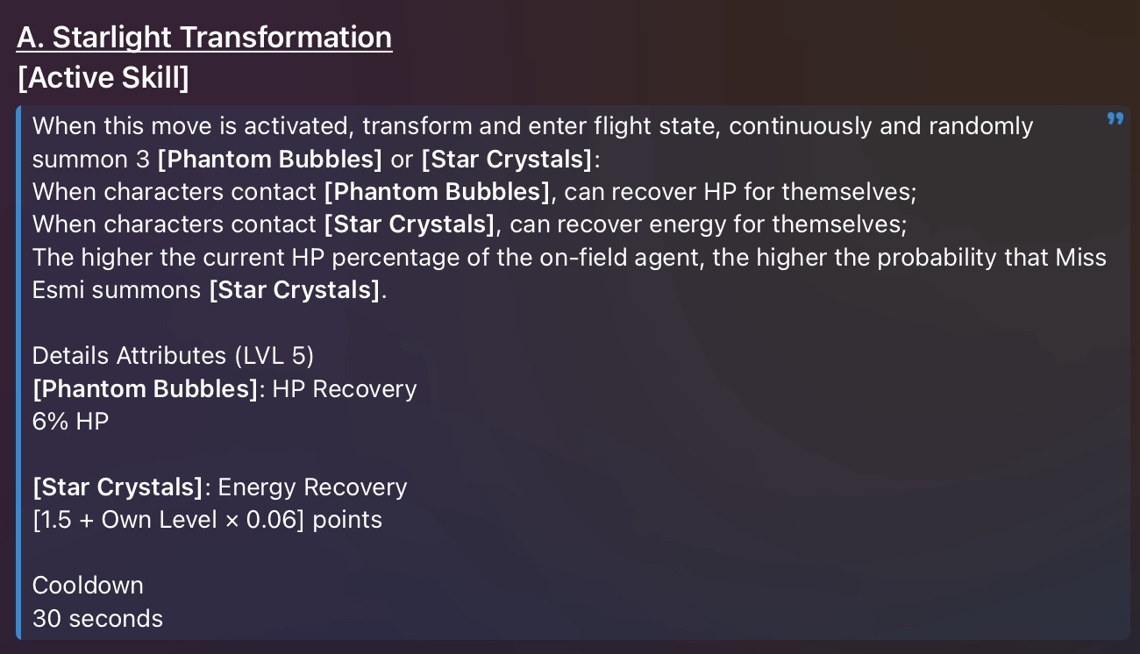1140x654 pixels.
Task: Click [Star Crystals] after Esmi summons
Action: pyautogui.click(x=295, y=290)
